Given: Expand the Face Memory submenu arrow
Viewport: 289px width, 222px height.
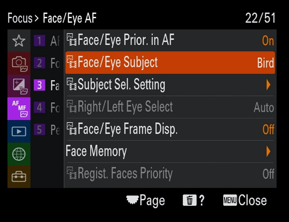Looking at the screenshot, I should (x=269, y=151).
